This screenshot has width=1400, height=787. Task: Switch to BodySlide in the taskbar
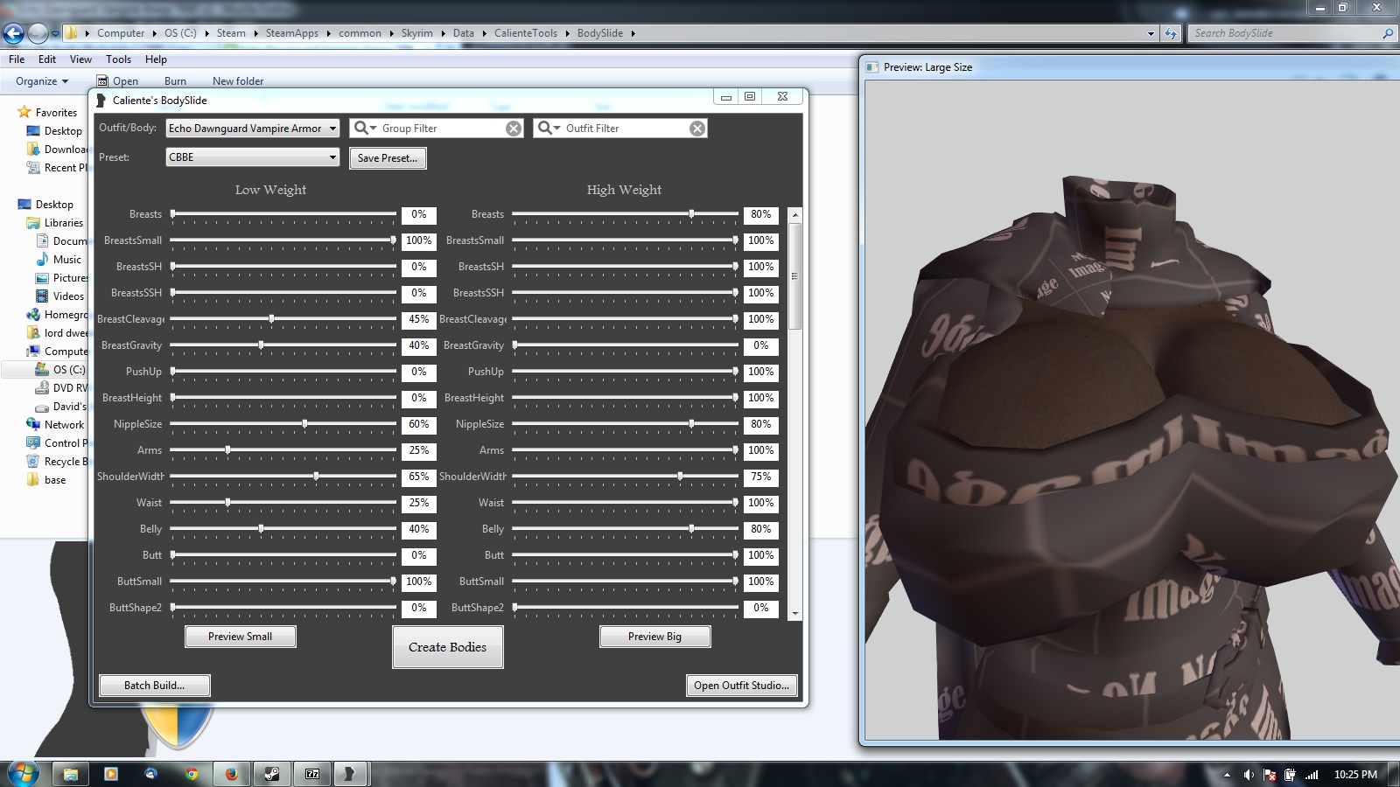(x=349, y=774)
